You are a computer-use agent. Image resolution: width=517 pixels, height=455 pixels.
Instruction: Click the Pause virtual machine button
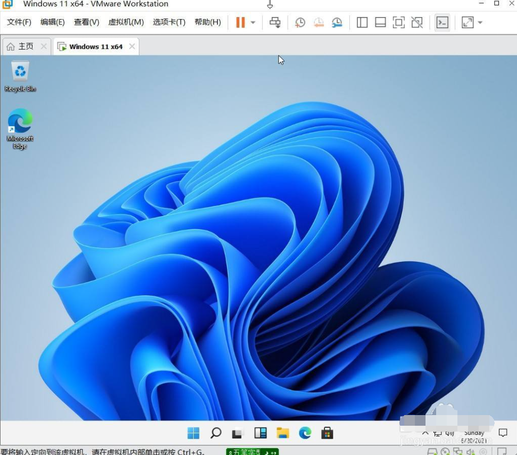pos(240,22)
